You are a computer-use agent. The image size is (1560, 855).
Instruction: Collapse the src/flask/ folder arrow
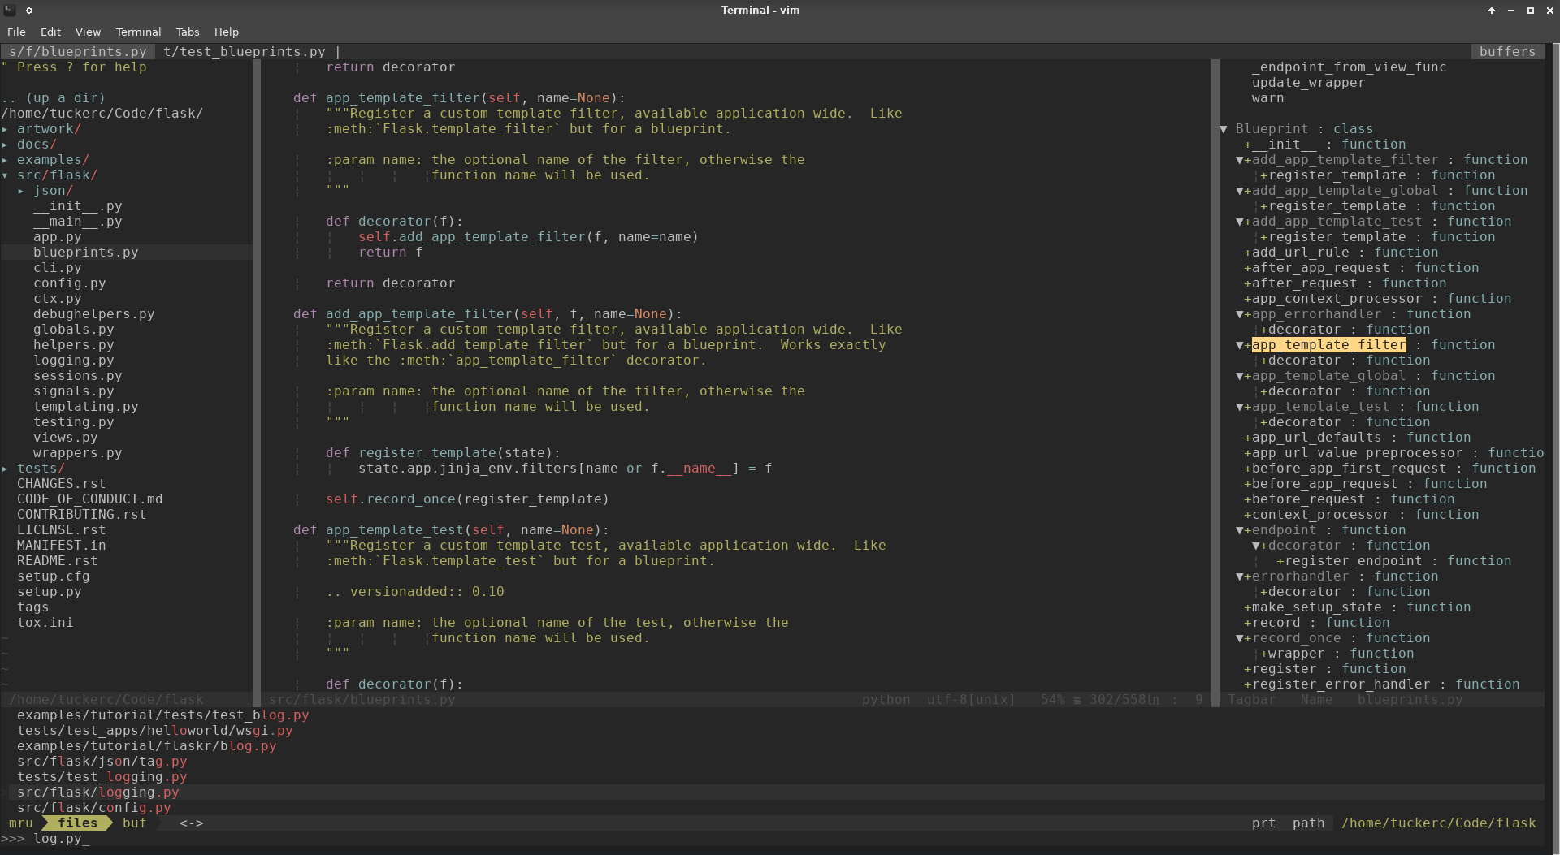click(x=5, y=175)
